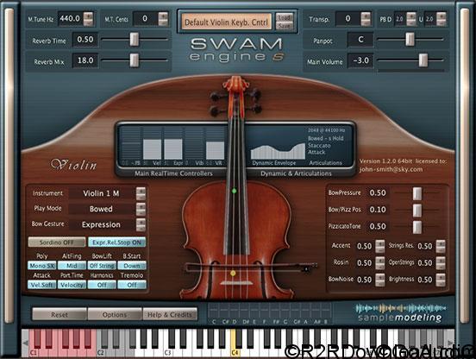Click the PB D stepper arrows
476x359 pixels.
(411, 19)
